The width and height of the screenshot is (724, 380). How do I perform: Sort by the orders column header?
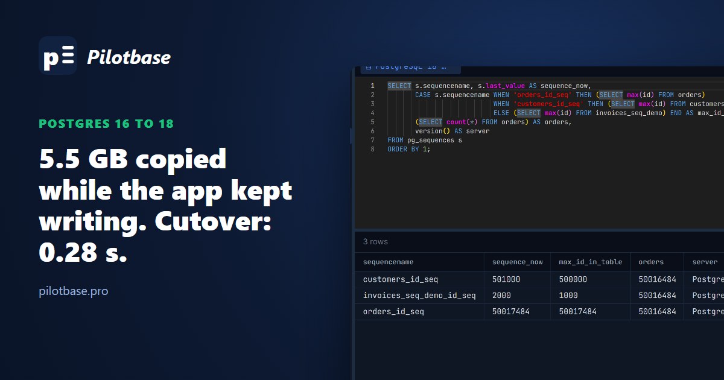(x=656, y=262)
